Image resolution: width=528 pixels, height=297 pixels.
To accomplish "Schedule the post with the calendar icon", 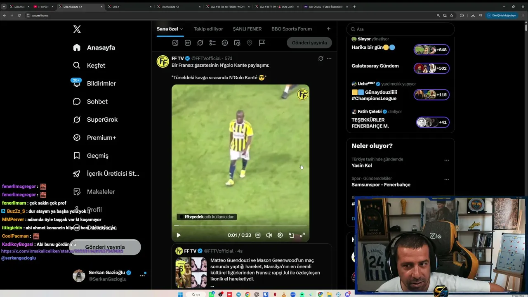I will [x=237, y=43].
